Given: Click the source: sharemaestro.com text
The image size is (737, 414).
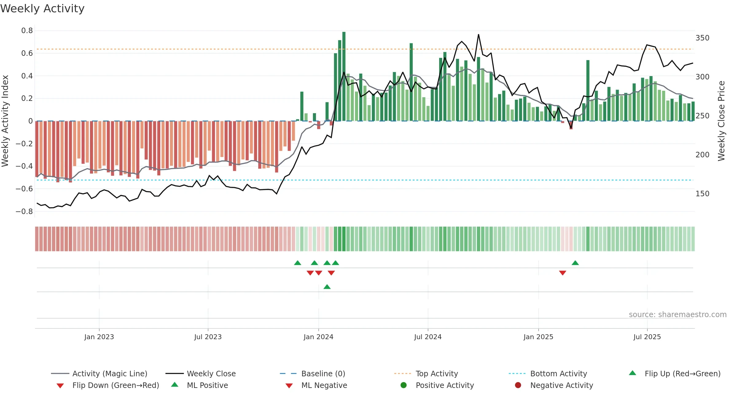Looking at the screenshot, I should 678,314.
